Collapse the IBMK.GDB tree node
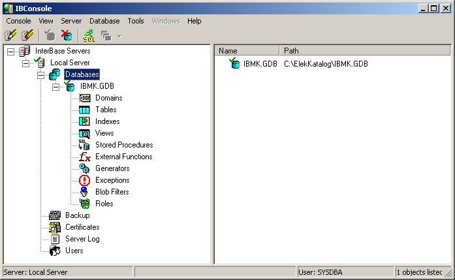Image resolution: width=455 pixels, height=280 pixels. pyautogui.click(x=55, y=87)
